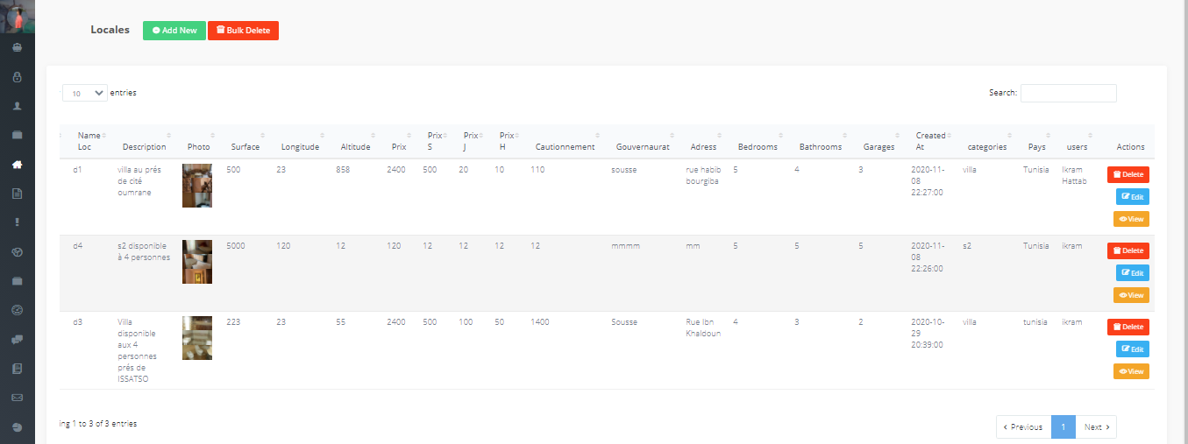Click inside the Search input box
Screen dimensions: 1188x444
pyautogui.click(x=1068, y=93)
